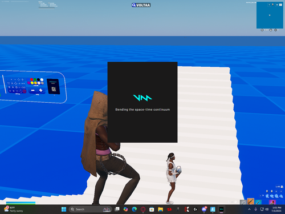Open the network tray icon

click(262, 209)
